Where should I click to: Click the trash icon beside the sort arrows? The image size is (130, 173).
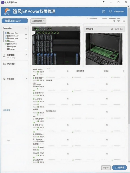tap(119, 21)
